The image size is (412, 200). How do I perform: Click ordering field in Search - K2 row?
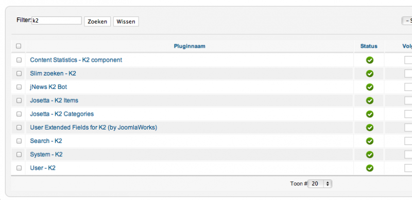coord(408,141)
